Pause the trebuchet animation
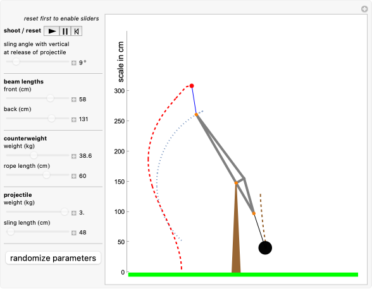372x289 pixels. (x=65, y=31)
